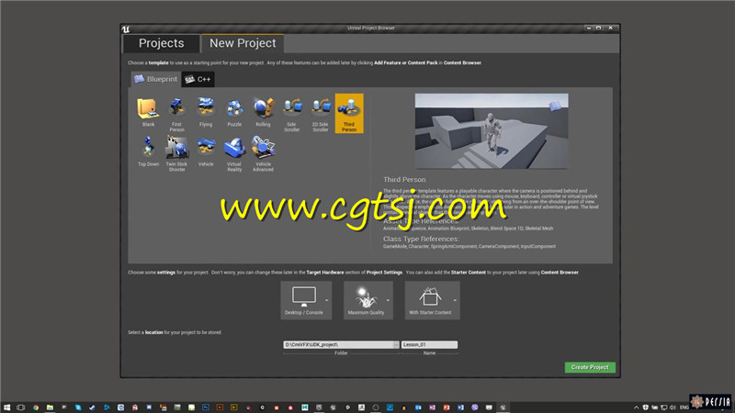This screenshot has width=735, height=413.
Task: Show hidden system tray icons
Action: (x=636, y=407)
